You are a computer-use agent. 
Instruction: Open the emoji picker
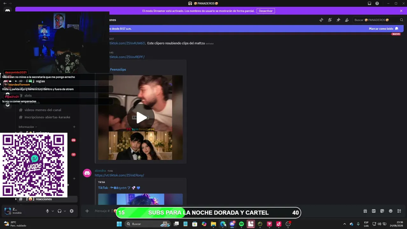point(391,211)
